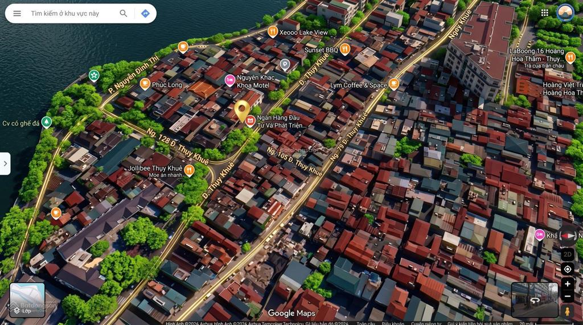Viewport: 583px width, 325px height.
Task: Click the Lym Coffee & Space marker
Action: (x=394, y=84)
